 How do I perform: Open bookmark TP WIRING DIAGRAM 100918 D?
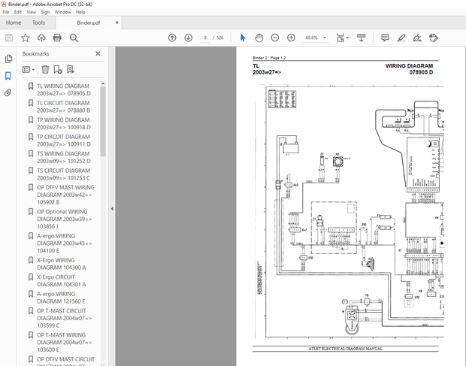[64, 123]
